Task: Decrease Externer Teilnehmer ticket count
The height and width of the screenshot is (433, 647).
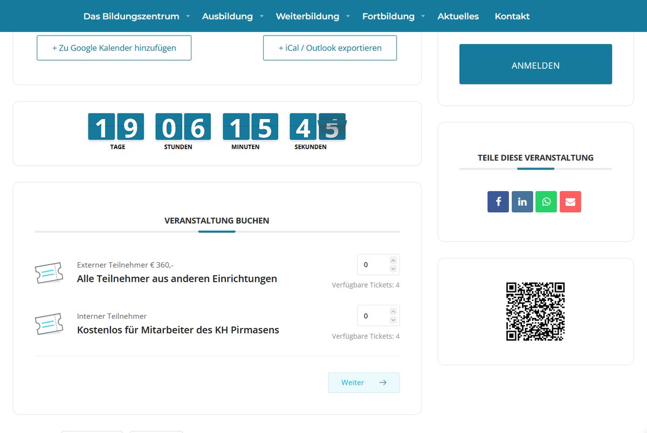Action: [393, 269]
